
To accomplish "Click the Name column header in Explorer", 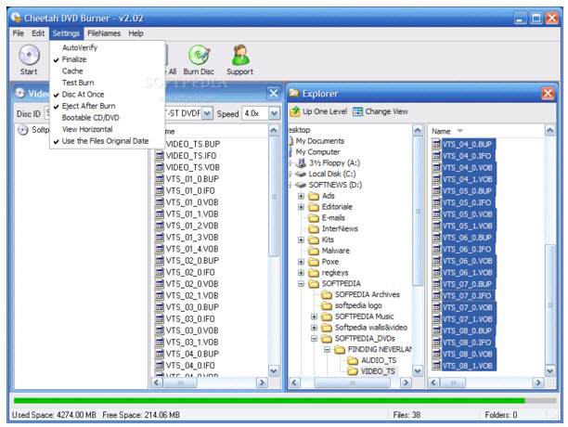I will (x=445, y=132).
